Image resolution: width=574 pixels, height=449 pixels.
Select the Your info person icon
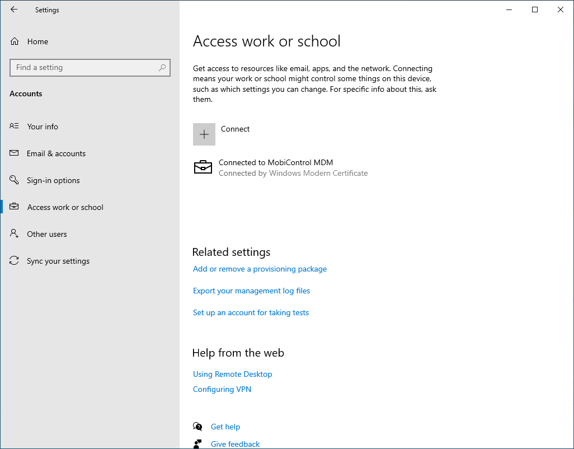pyautogui.click(x=14, y=127)
